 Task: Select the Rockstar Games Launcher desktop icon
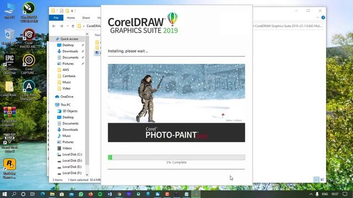click(x=9, y=169)
